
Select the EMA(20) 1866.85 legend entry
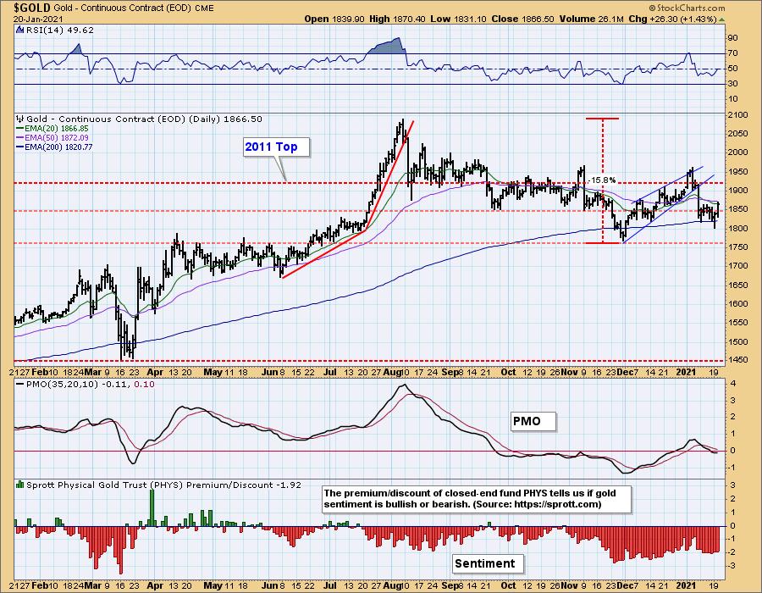(x=53, y=128)
